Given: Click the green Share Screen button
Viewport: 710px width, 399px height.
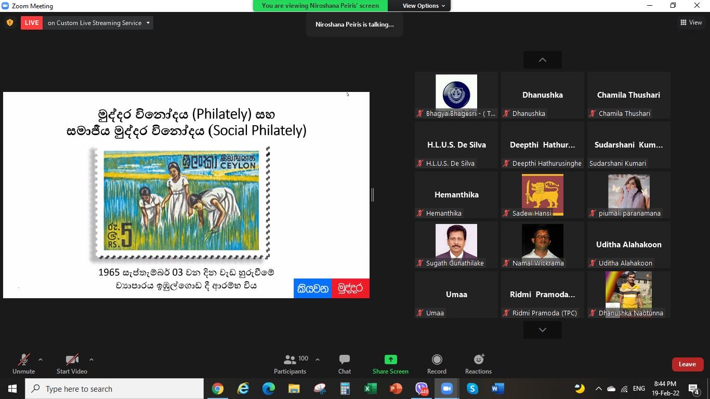Looking at the screenshot, I should tap(390, 364).
